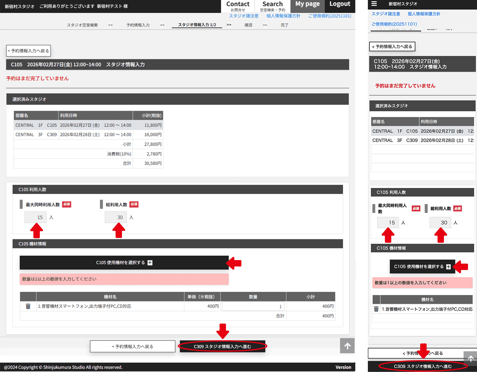Open the ご使用規約(20251101) link in mobile view
The height and width of the screenshot is (372, 477).
click(394, 24)
